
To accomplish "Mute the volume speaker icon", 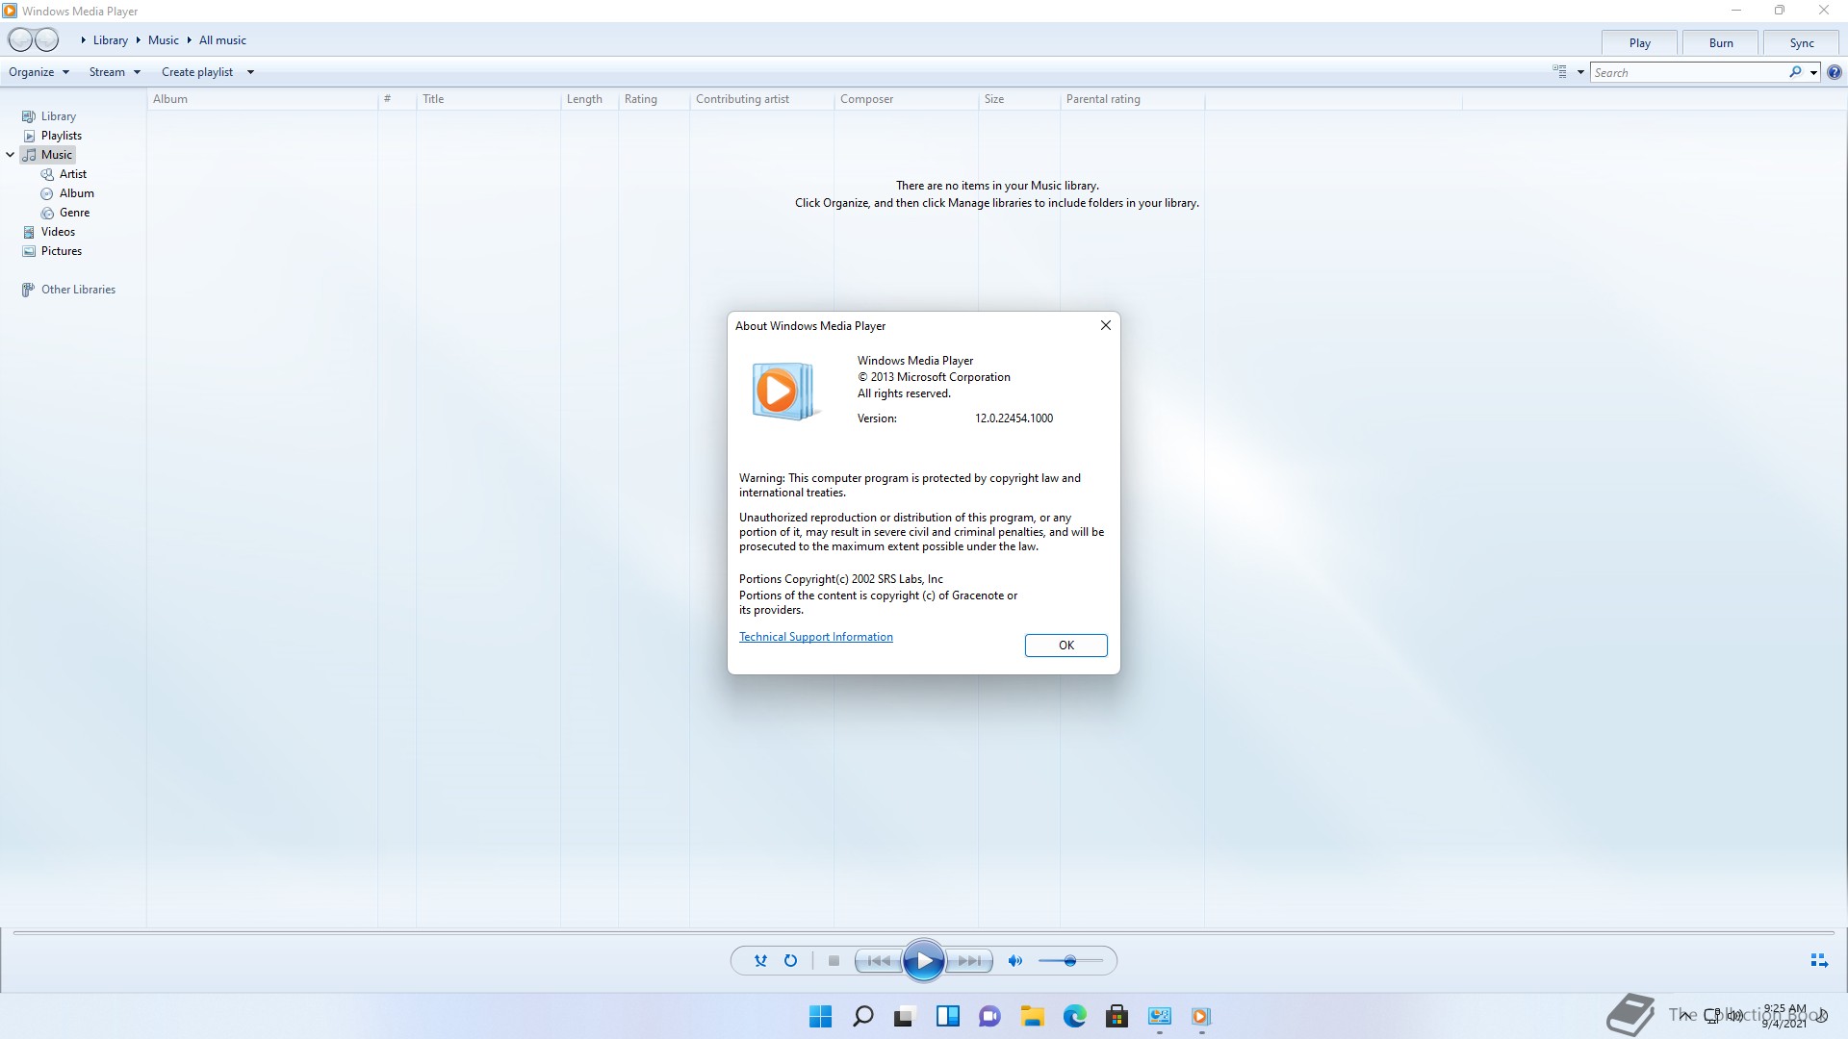I will 1014,960.
